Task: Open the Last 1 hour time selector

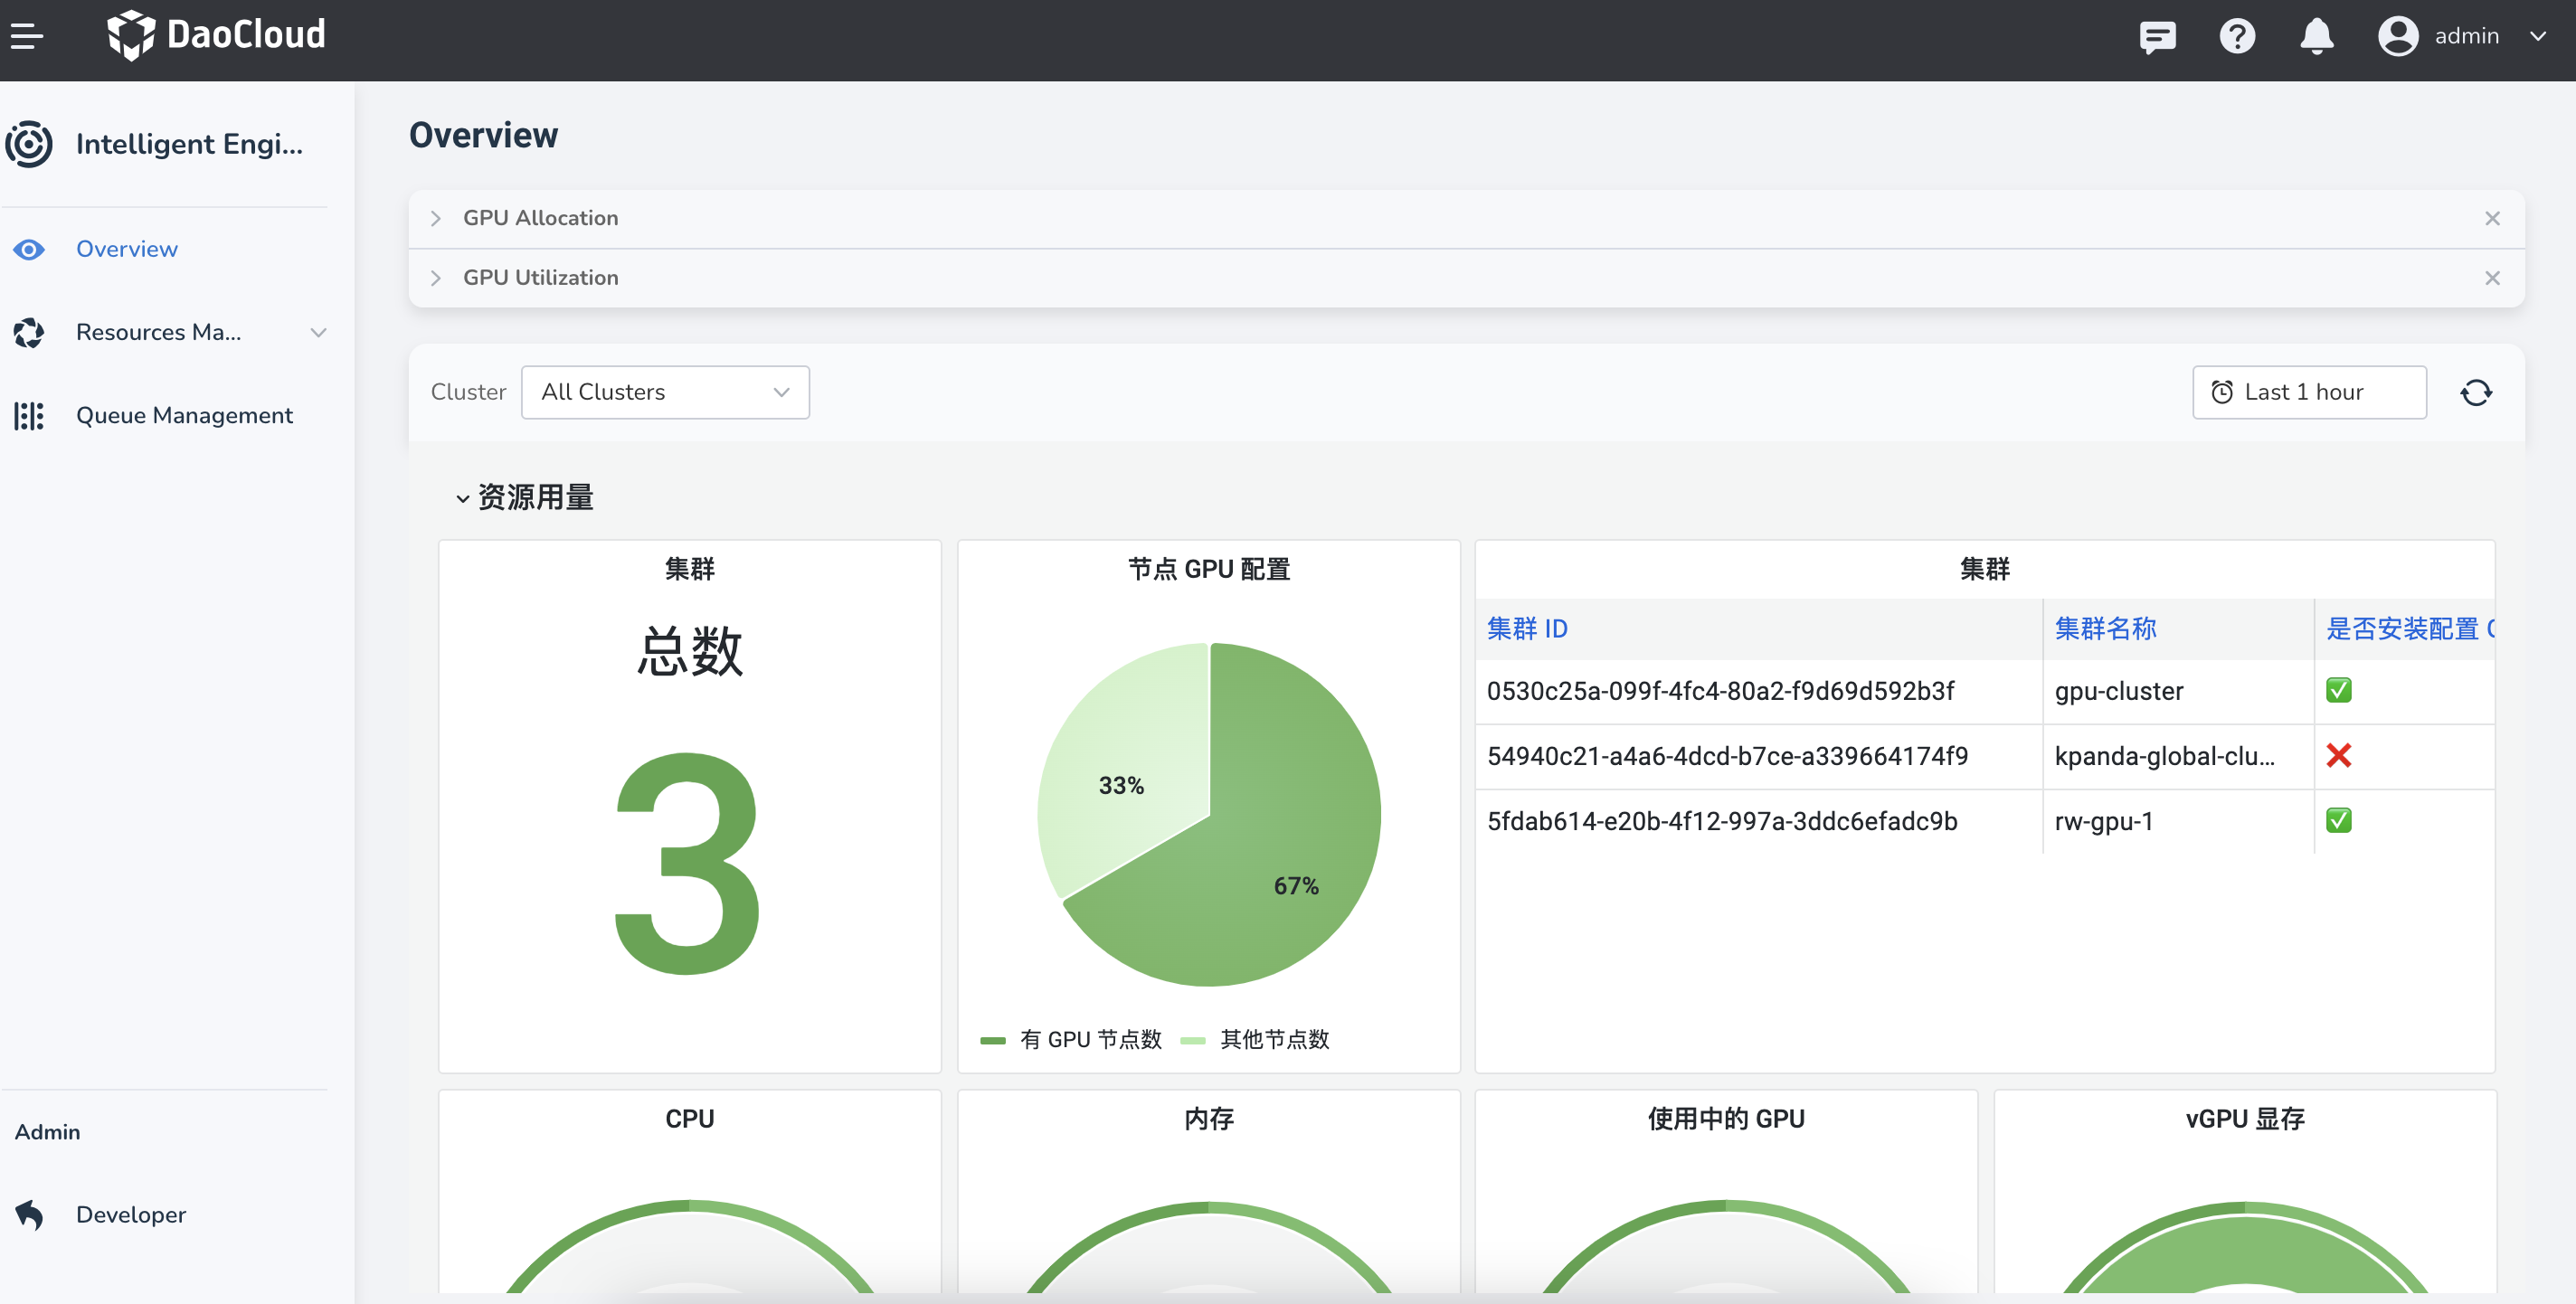Action: pyautogui.click(x=2308, y=392)
